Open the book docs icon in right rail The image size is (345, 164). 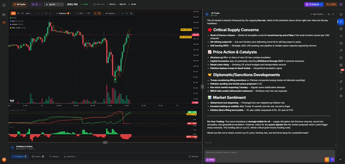coord(341,58)
